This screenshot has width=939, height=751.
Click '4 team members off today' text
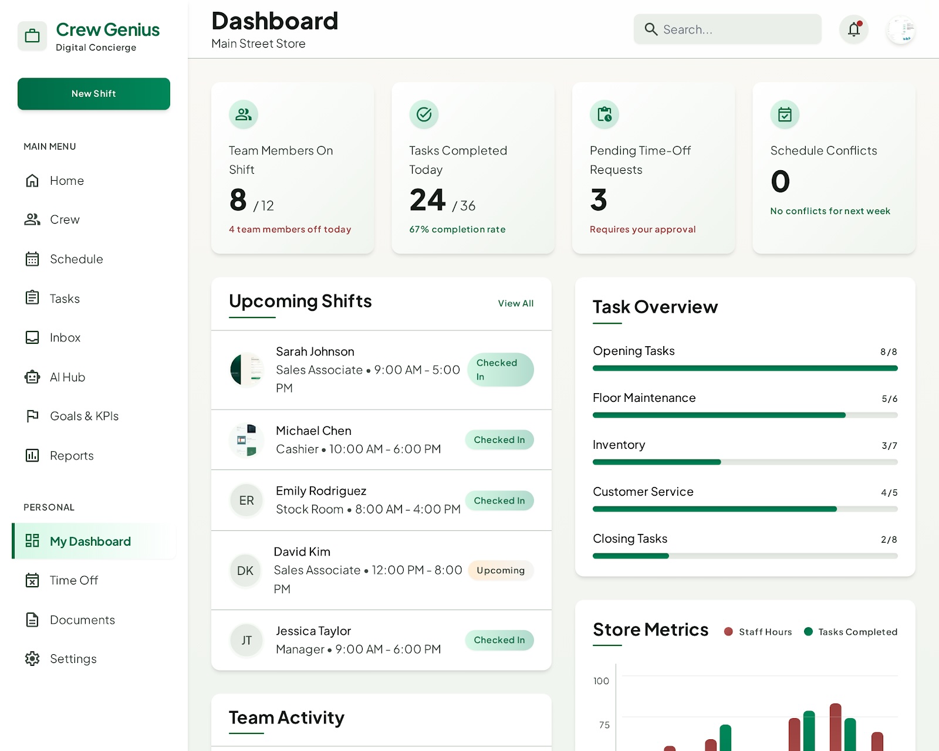290,229
